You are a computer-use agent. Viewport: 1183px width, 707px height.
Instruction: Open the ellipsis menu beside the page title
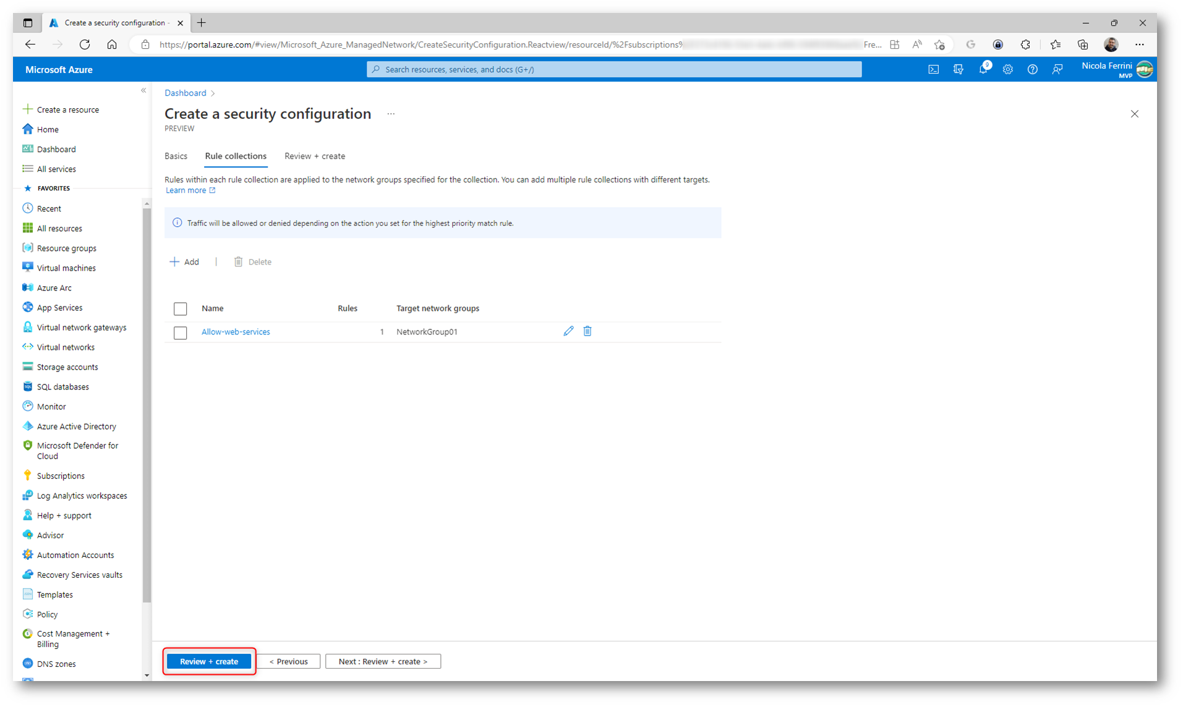pos(391,114)
